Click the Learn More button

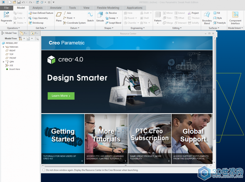click(x=61, y=96)
